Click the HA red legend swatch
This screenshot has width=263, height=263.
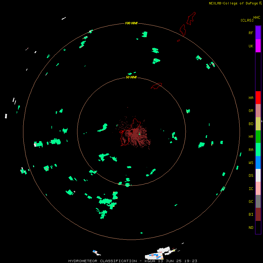pyautogui.click(x=258, y=98)
